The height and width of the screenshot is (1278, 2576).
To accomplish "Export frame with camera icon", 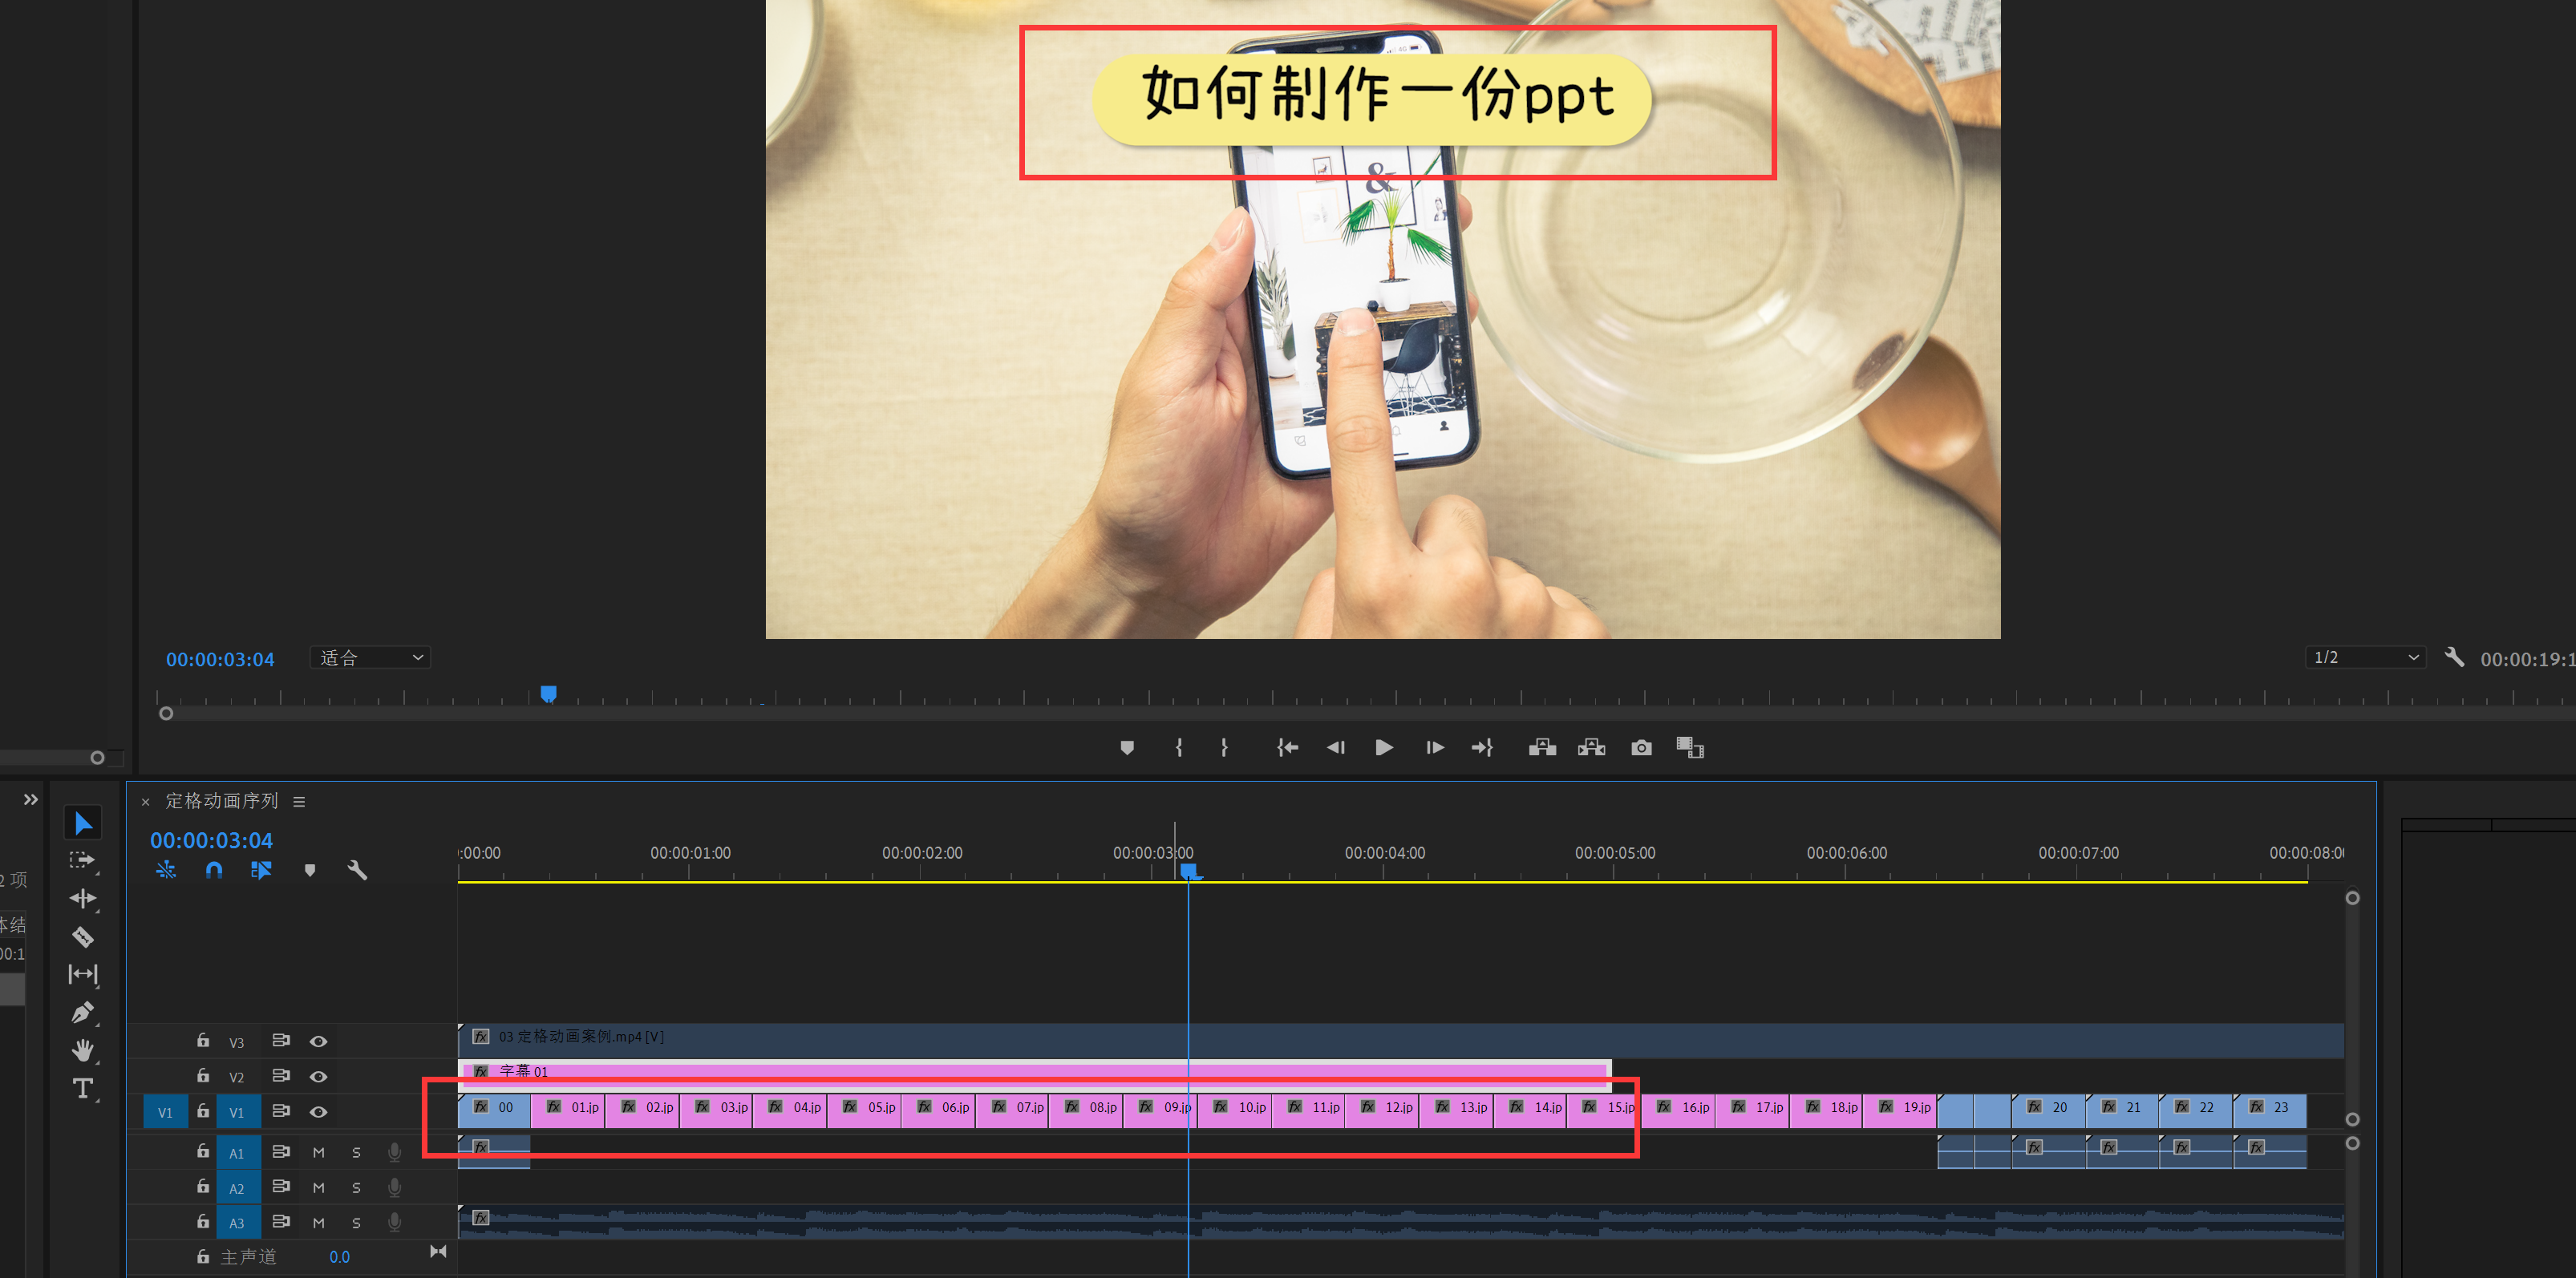I will pos(1641,747).
